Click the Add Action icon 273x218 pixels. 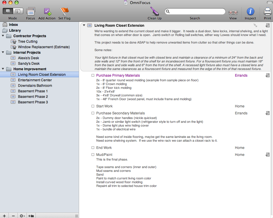[47, 12]
